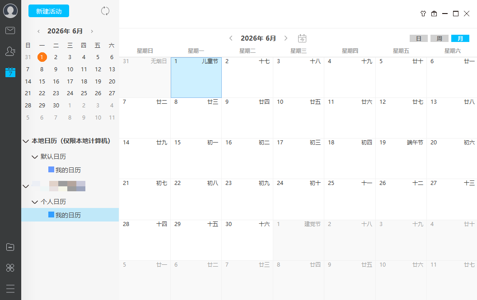Go to next month in main calendar
This screenshot has width=477, height=300.
(285, 38)
